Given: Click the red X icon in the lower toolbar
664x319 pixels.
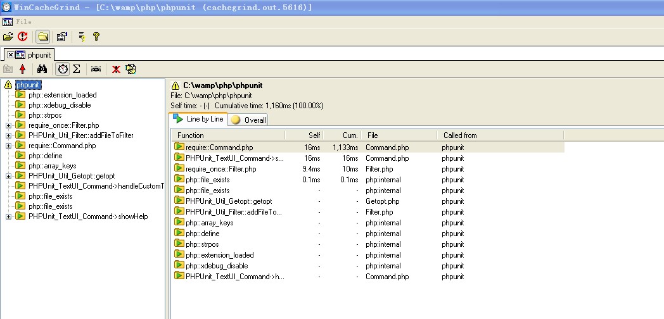Looking at the screenshot, I should point(116,69).
